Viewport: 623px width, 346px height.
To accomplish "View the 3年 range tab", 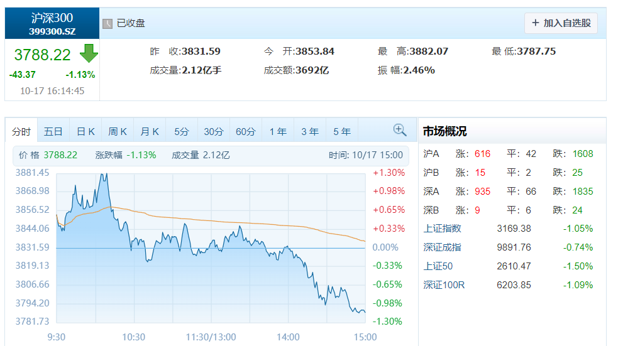I will (310, 131).
